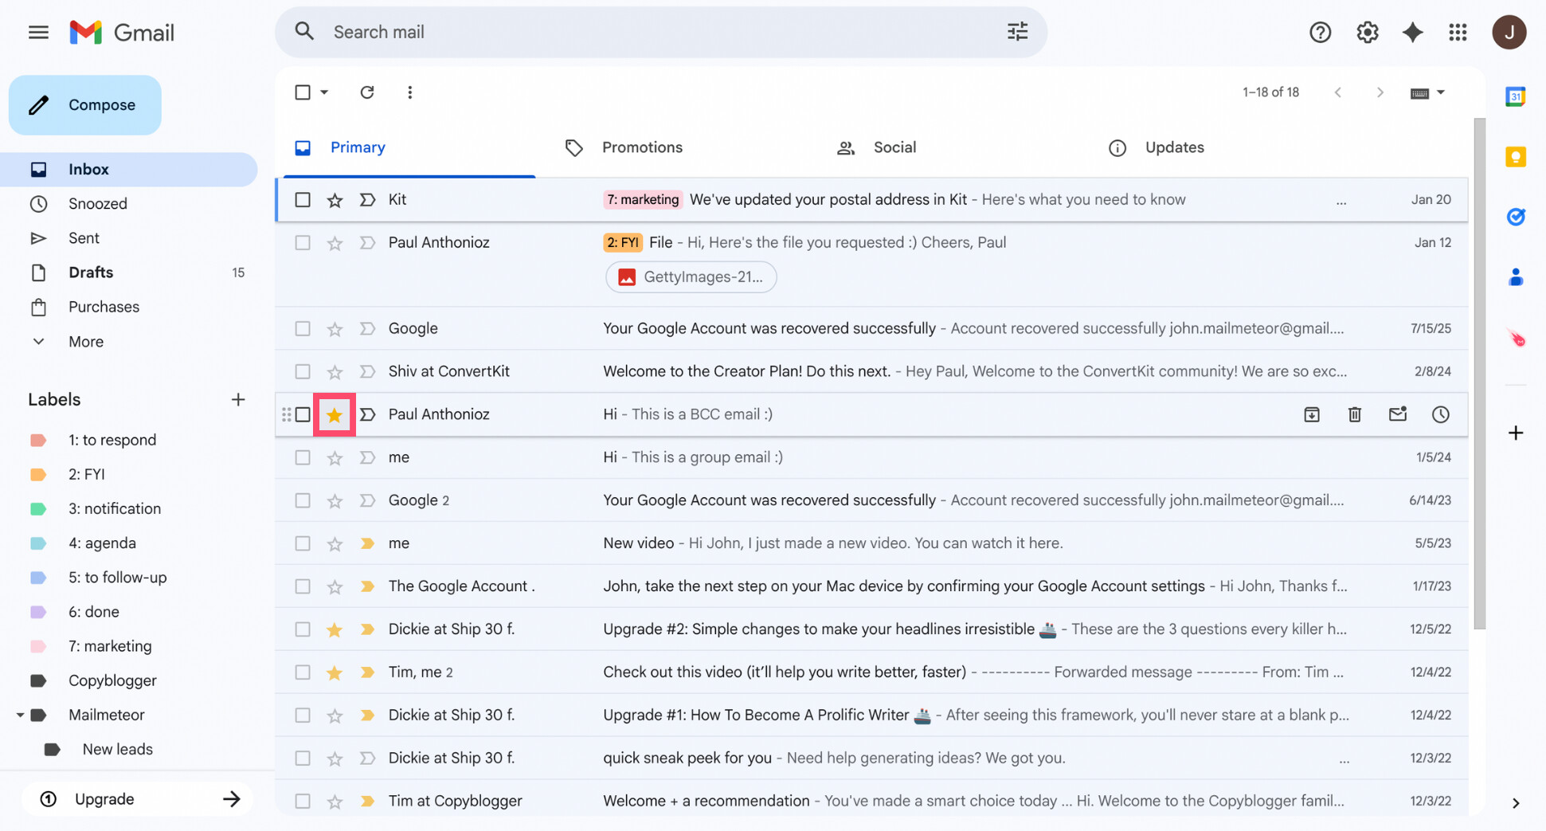Archive the Paul Anthonioz BCC email
Image resolution: width=1546 pixels, height=831 pixels.
1311,414
